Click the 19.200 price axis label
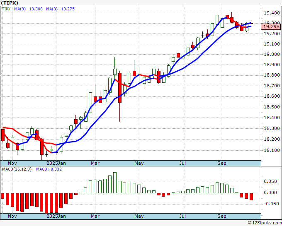 coord(272,34)
